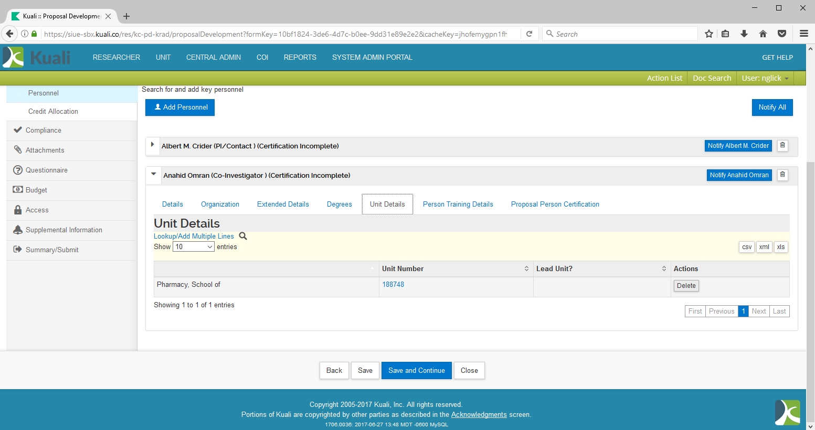
Task: Open the User: nglick dropdown menu
Action: pos(765,78)
